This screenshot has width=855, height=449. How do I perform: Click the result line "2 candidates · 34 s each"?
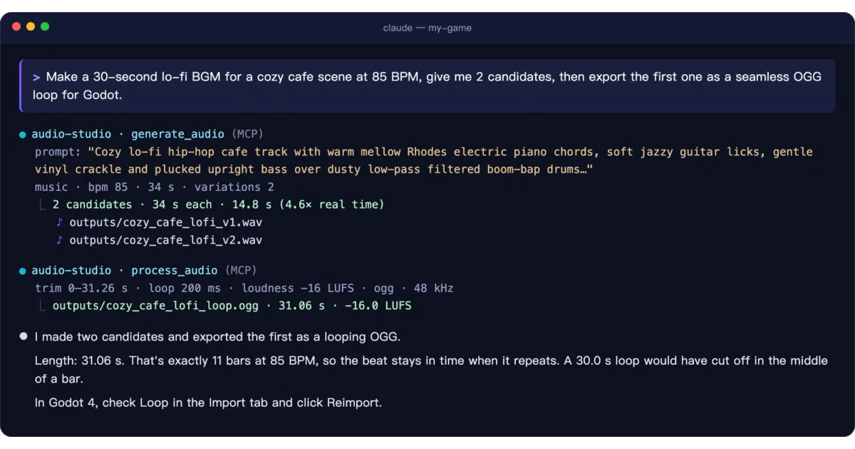point(218,205)
